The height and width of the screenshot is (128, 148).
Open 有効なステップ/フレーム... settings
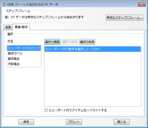point(125,18)
